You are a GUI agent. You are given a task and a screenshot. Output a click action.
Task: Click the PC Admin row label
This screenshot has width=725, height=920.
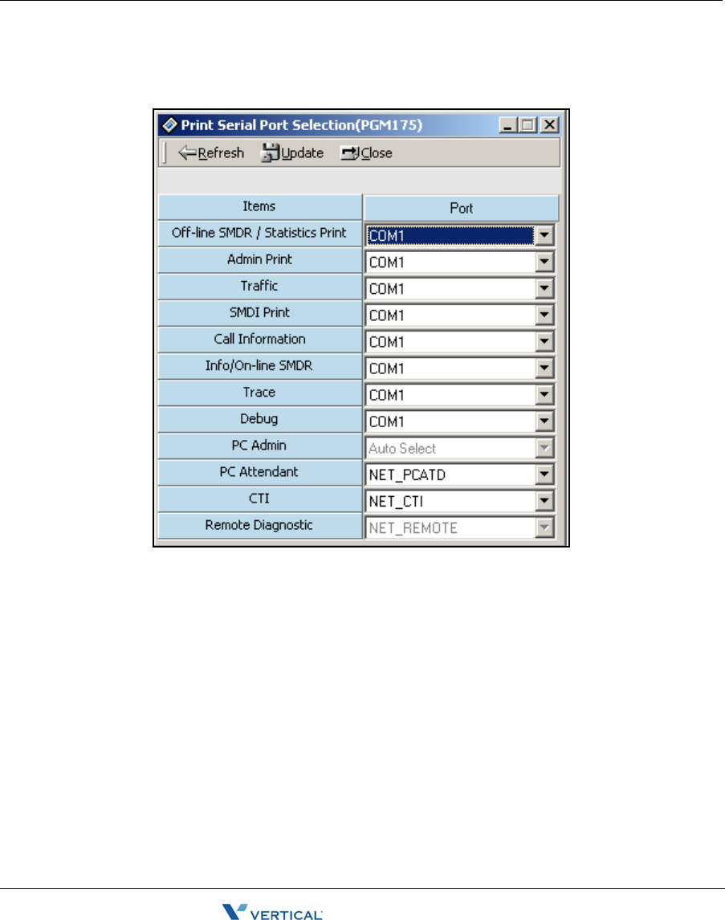coord(260,446)
